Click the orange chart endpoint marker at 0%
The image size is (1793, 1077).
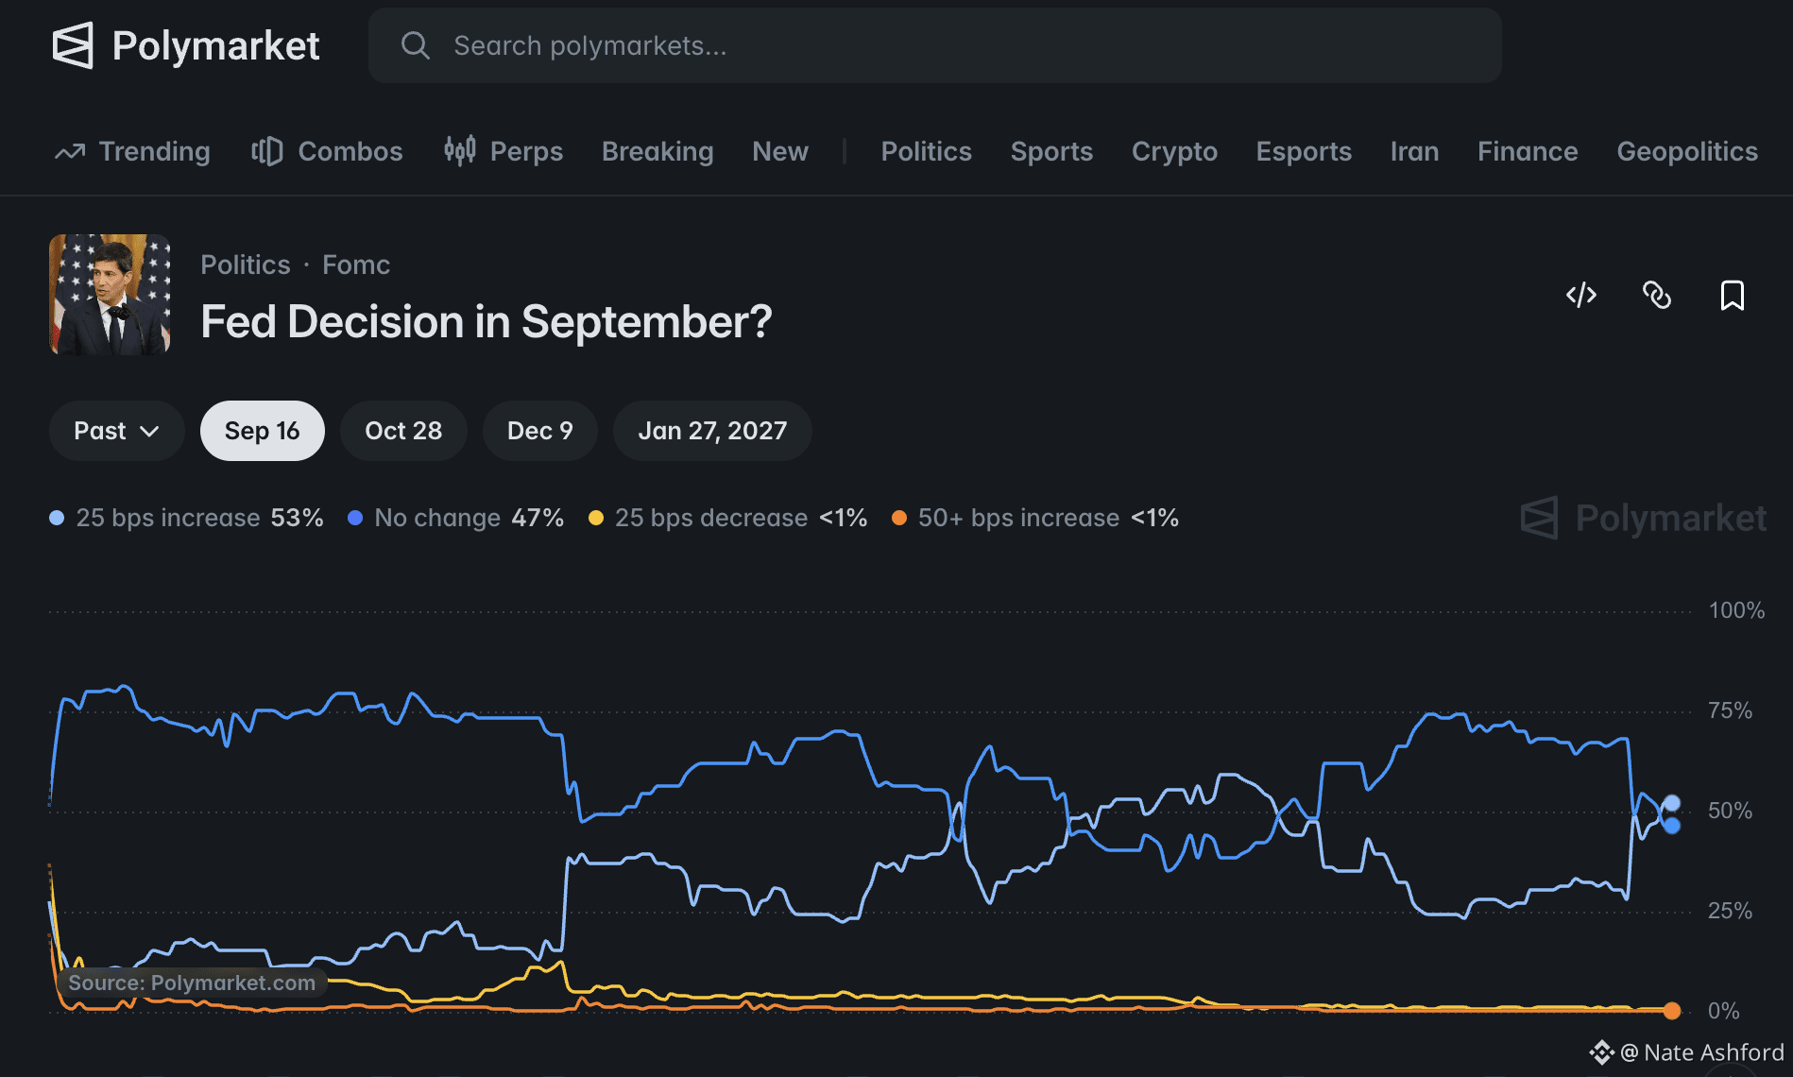click(1672, 1011)
